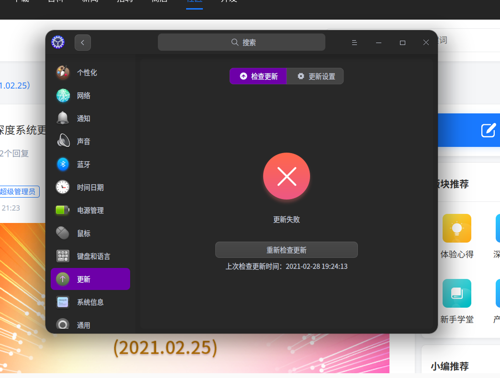Viewport: 500px width, 378px height.
Task: Open 键盘和语言 label in sidebar
Action: pos(93,256)
